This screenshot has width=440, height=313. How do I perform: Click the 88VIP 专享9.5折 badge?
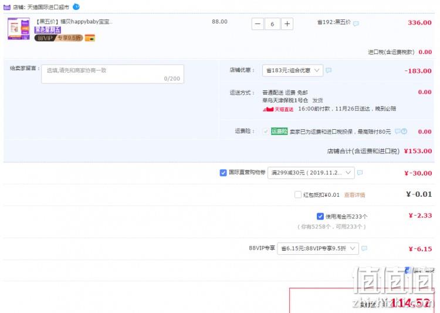click(x=59, y=38)
